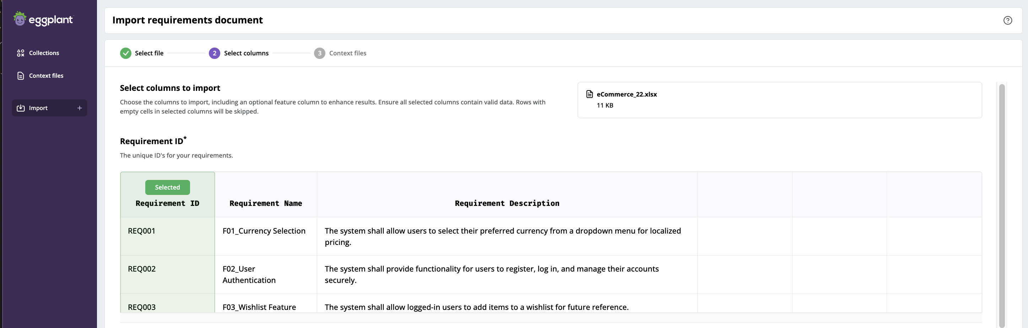This screenshot has height=328, width=1028.
Task: Click the vertical scrollbar on the right
Action: click(x=1002, y=206)
